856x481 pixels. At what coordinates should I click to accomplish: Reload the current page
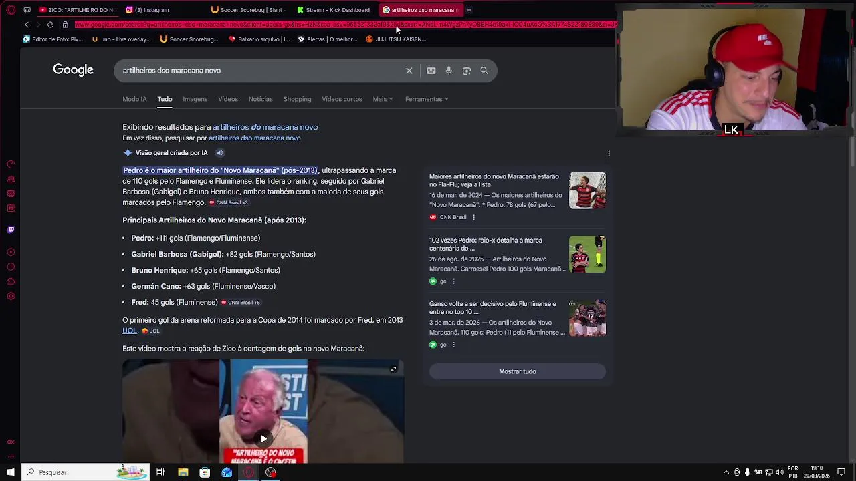click(50, 25)
